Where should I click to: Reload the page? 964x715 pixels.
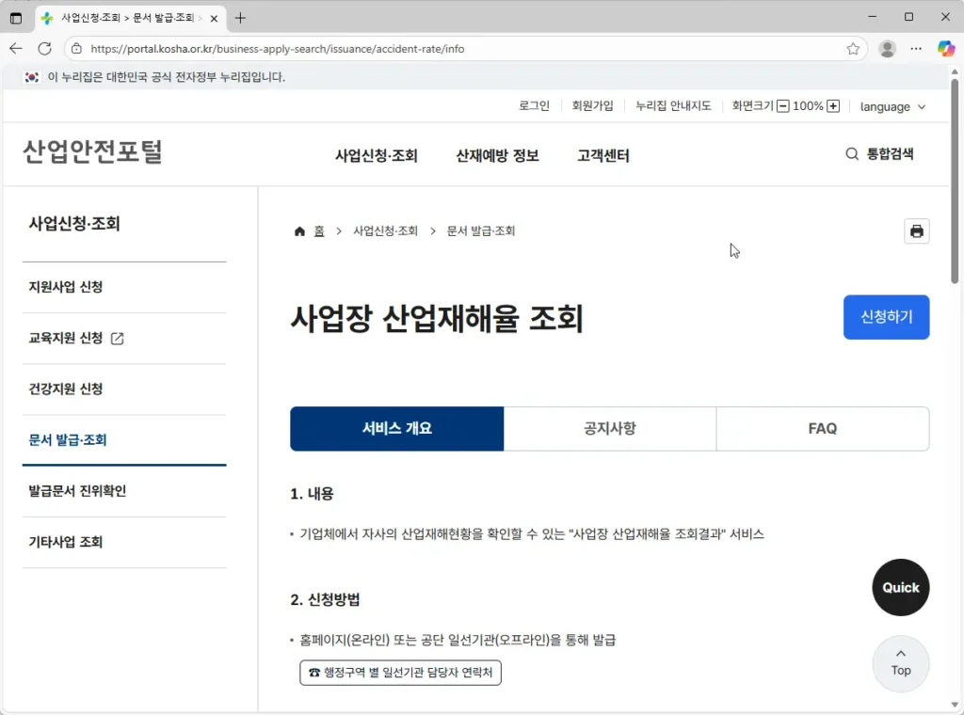43,48
